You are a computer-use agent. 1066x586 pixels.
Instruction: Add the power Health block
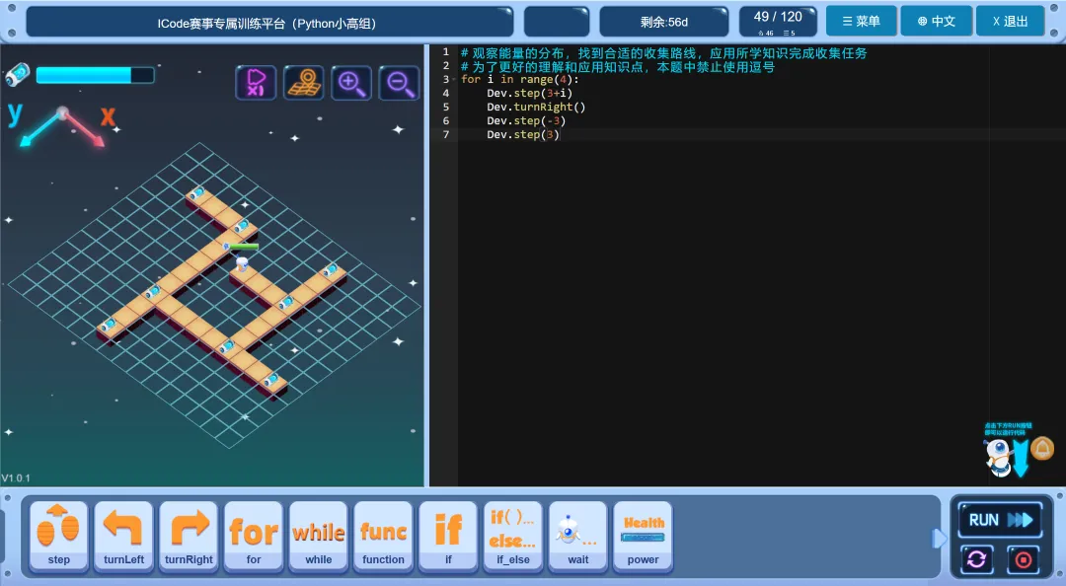[x=644, y=537]
